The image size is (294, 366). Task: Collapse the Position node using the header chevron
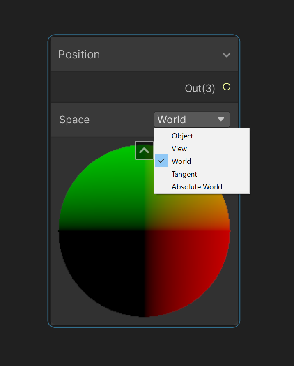[x=226, y=55]
